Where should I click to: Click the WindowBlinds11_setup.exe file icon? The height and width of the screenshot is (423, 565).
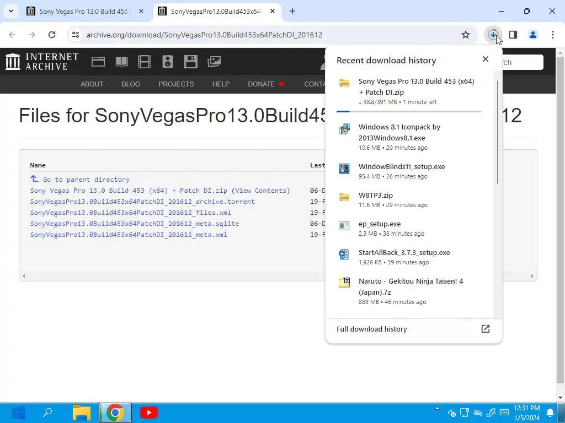[344, 169]
